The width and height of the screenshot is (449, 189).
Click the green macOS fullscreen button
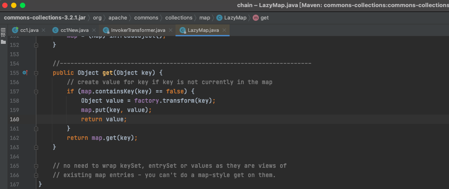point(23,5)
